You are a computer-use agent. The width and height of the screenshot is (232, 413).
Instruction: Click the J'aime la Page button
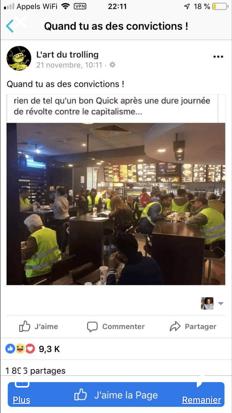(116, 395)
